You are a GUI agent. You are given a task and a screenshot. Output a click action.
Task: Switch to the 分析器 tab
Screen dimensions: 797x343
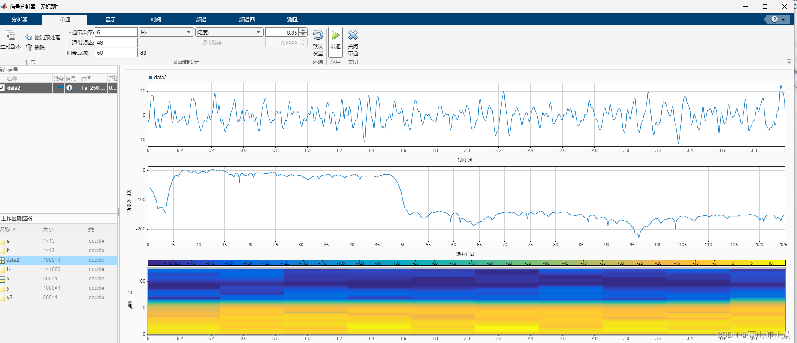click(20, 20)
